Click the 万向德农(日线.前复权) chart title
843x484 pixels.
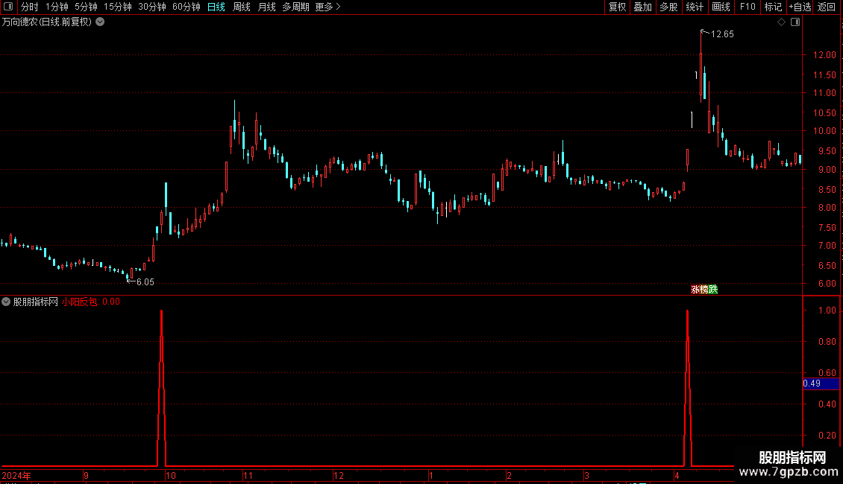click(x=47, y=22)
